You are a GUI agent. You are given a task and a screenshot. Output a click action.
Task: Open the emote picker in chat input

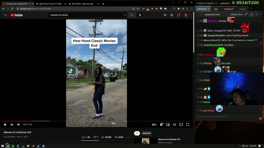[x=260, y=118]
